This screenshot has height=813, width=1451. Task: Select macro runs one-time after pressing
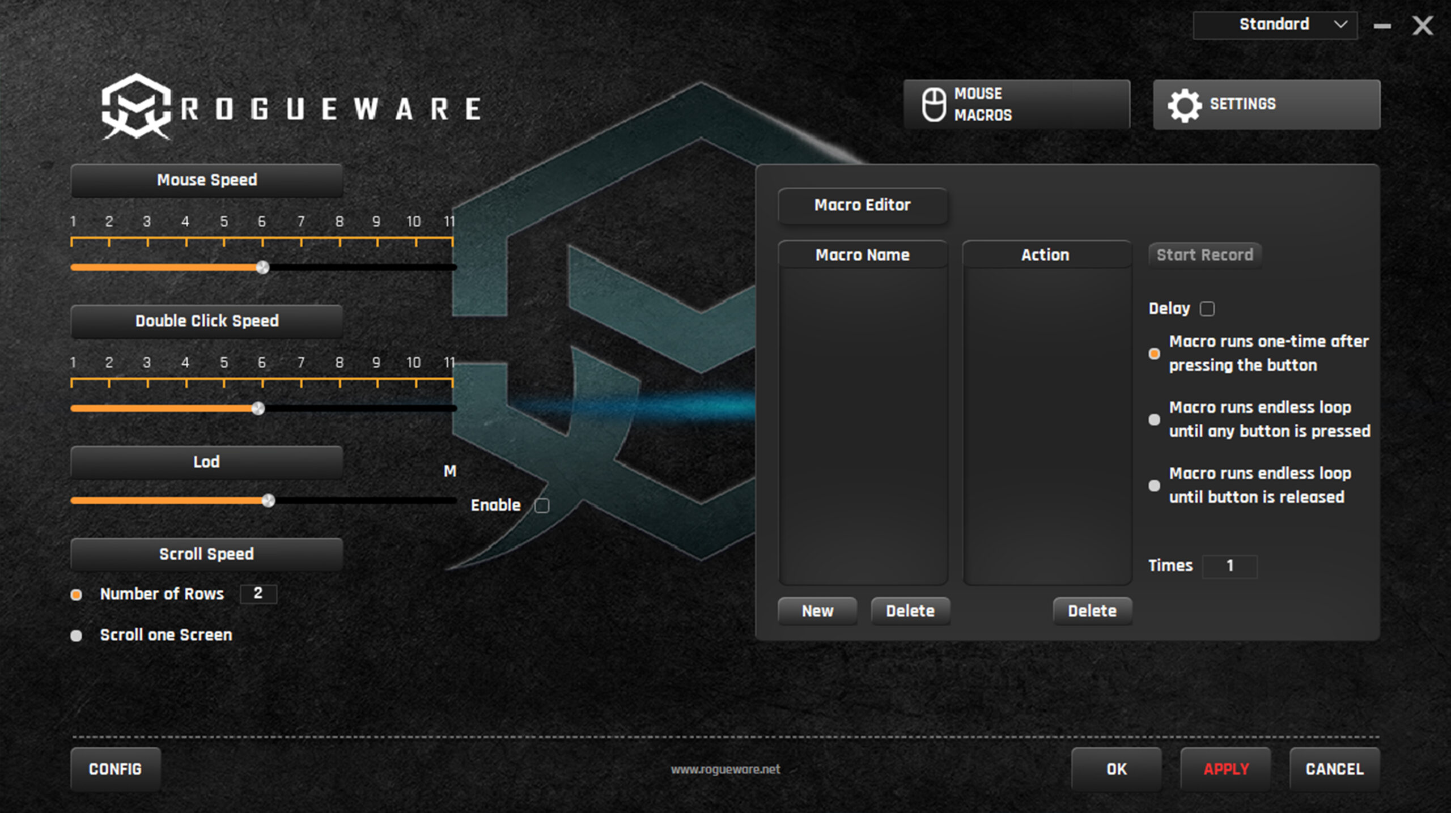1154,354
